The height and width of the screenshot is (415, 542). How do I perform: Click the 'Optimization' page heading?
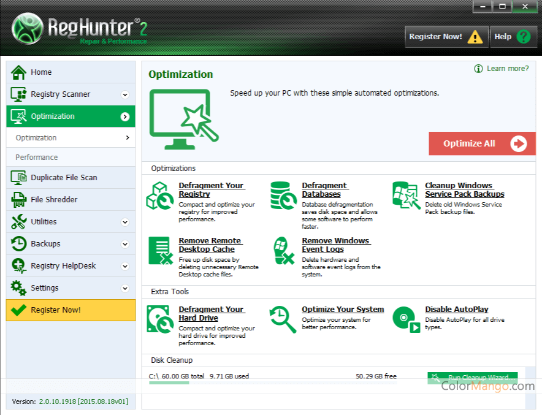coord(181,74)
